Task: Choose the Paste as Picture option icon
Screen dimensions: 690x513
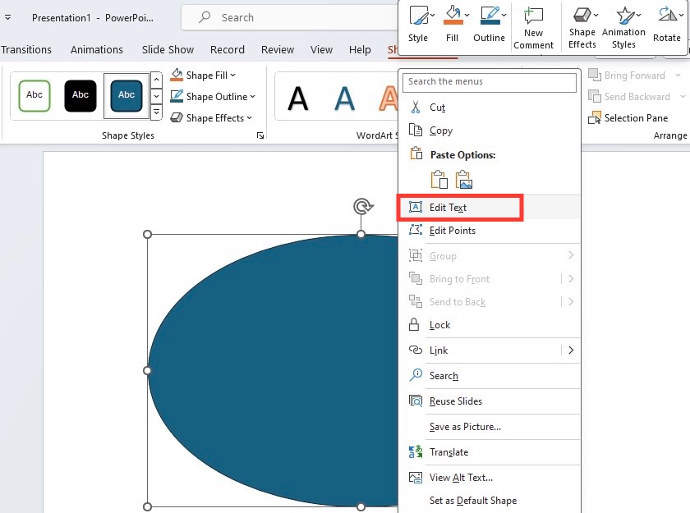Action: click(x=464, y=180)
